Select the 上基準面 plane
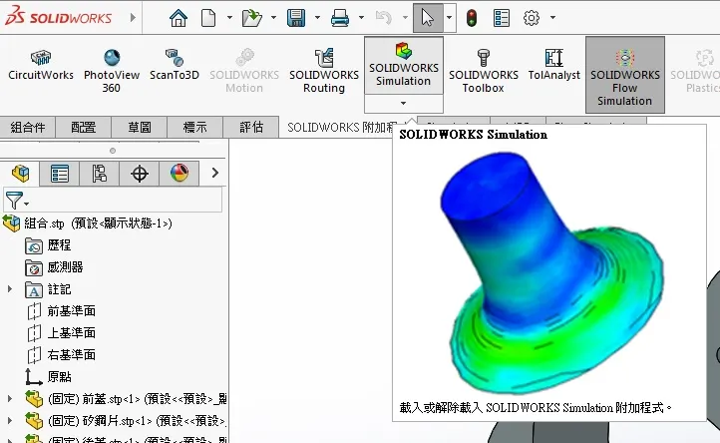The height and width of the screenshot is (443, 720). click(61, 332)
